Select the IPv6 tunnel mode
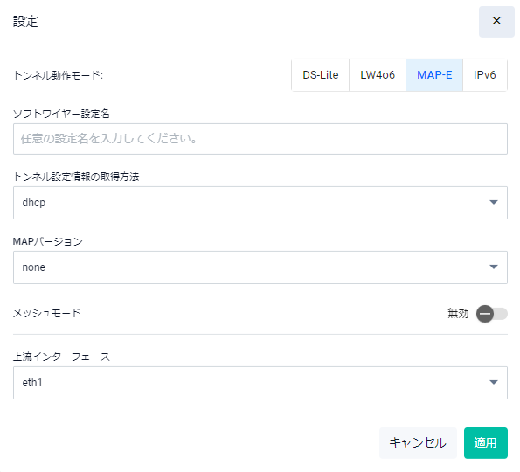This screenshot has height=472, width=520. tap(484, 75)
